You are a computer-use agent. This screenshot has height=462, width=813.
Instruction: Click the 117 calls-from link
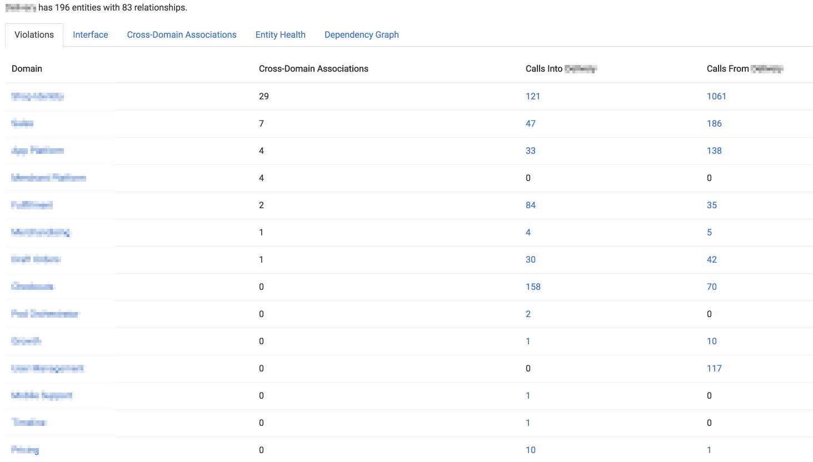pyautogui.click(x=714, y=368)
